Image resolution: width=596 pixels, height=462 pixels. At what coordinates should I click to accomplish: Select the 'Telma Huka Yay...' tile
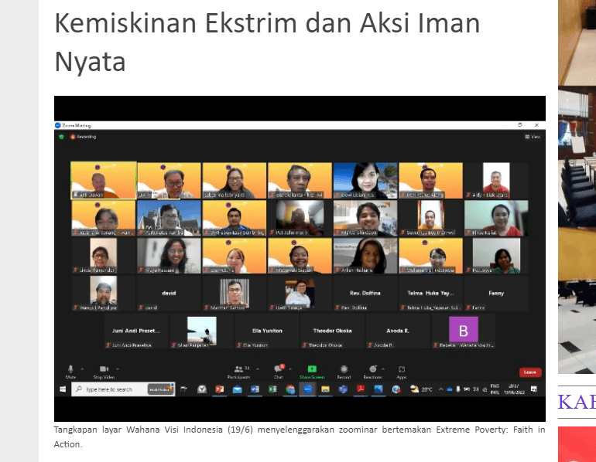430,294
